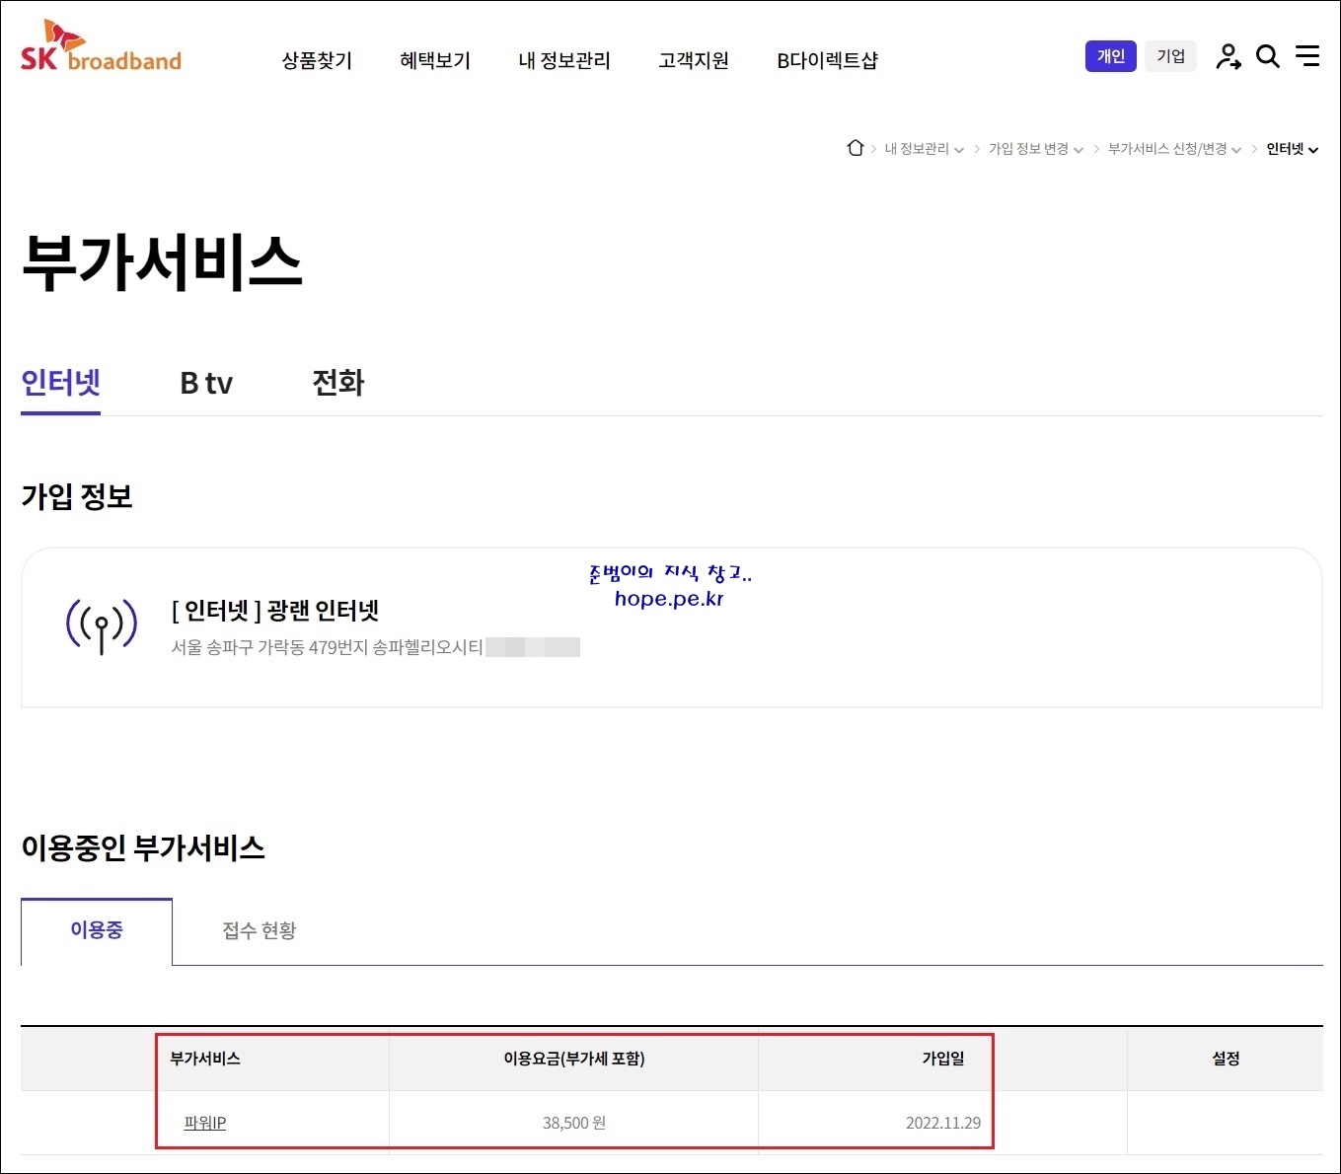Screen dimensions: 1341x1174
Task: Expand the 인터넷 breadcrumb dropdown
Action: coord(1293,149)
